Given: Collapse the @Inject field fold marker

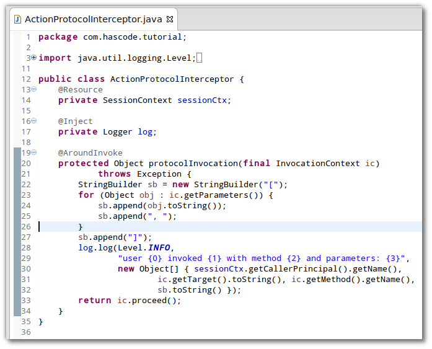Looking at the screenshot, I should pos(33,121).
